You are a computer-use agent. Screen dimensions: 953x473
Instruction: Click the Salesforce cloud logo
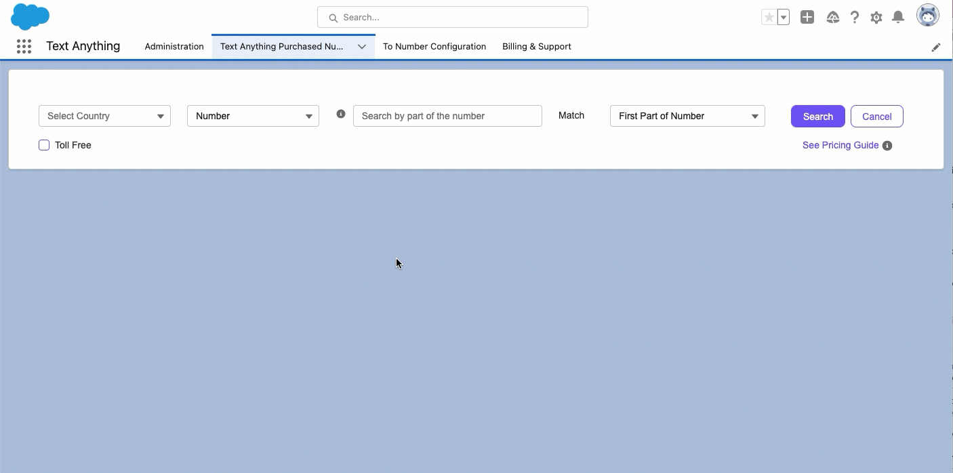click(x=30, y=16)
